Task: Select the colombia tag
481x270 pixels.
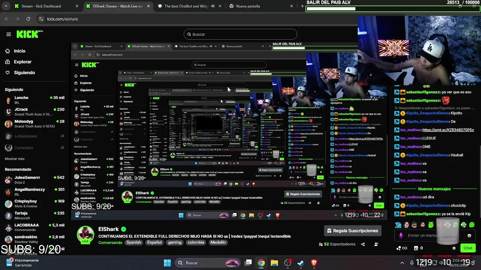Action: [196, 243]
